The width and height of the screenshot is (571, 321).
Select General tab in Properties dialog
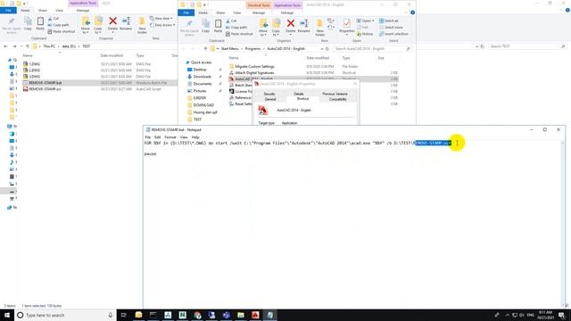[270, 99]
